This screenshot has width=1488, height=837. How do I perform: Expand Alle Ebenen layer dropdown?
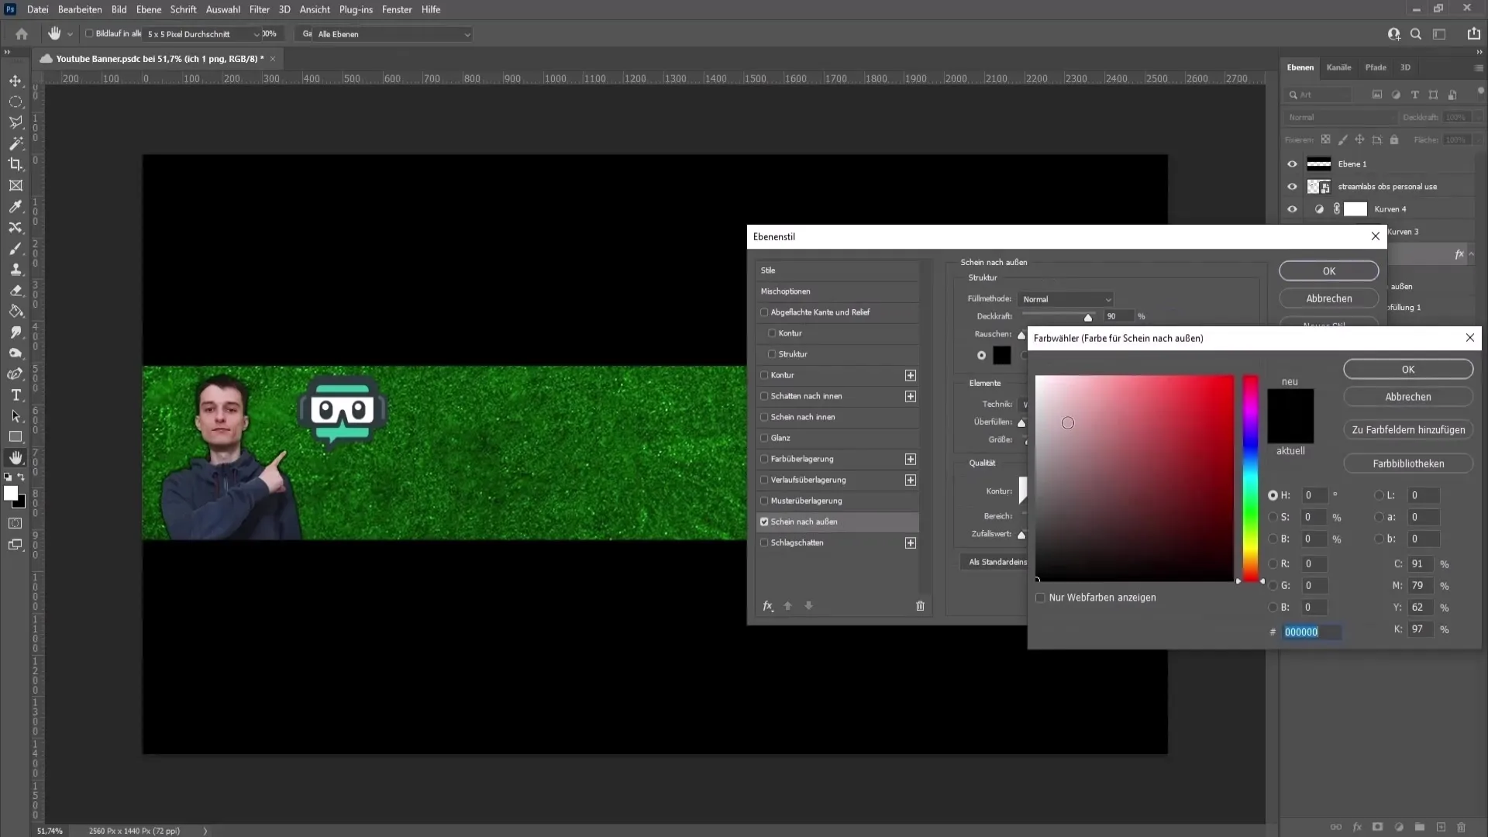(x=467, y=34)
